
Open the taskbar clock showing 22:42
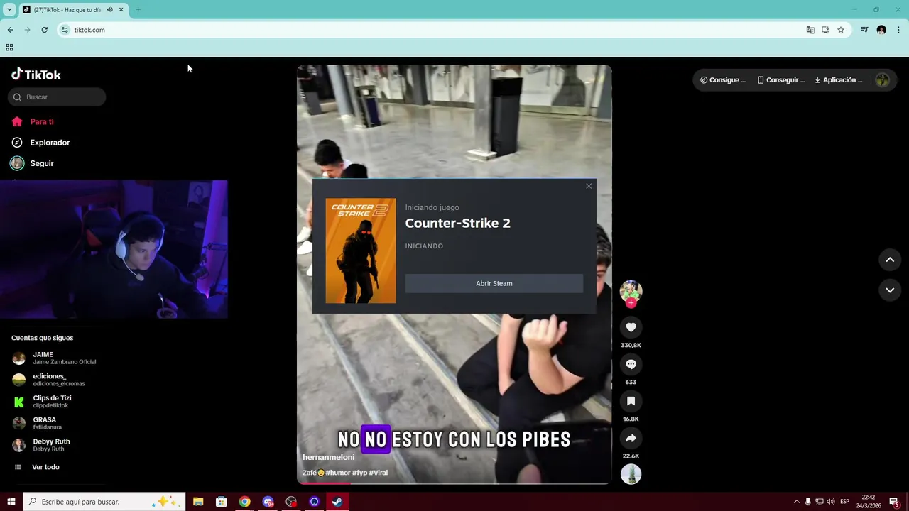868,502
